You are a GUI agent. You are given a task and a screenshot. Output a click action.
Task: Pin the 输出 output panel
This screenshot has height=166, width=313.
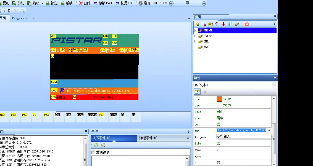tap(86, 131)
